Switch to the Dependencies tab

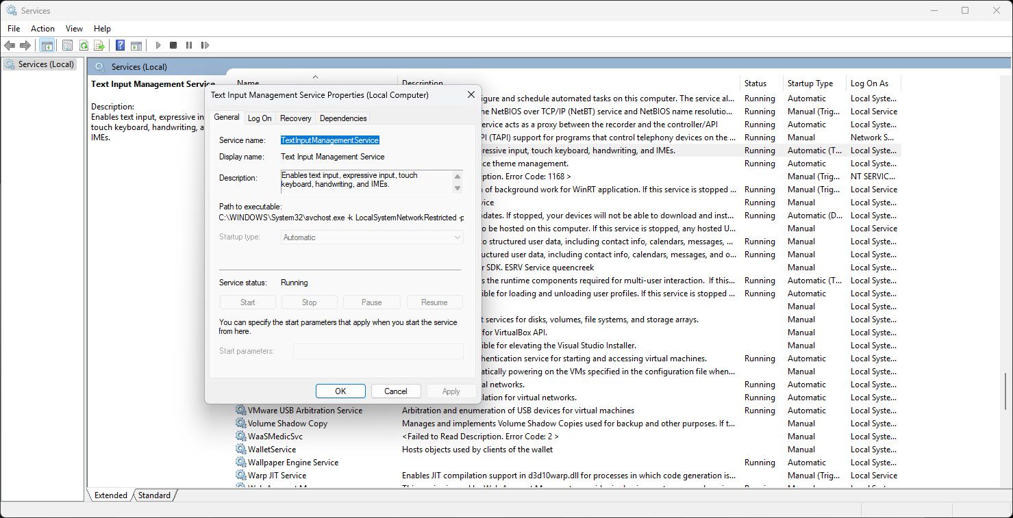tap(343, 118)
